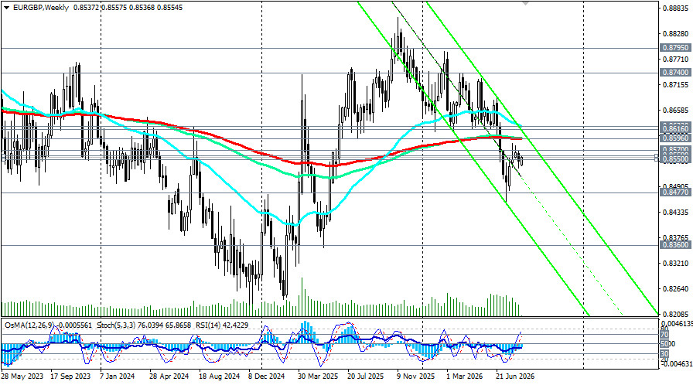Select the 0.83600 price level label

point(675,244)
